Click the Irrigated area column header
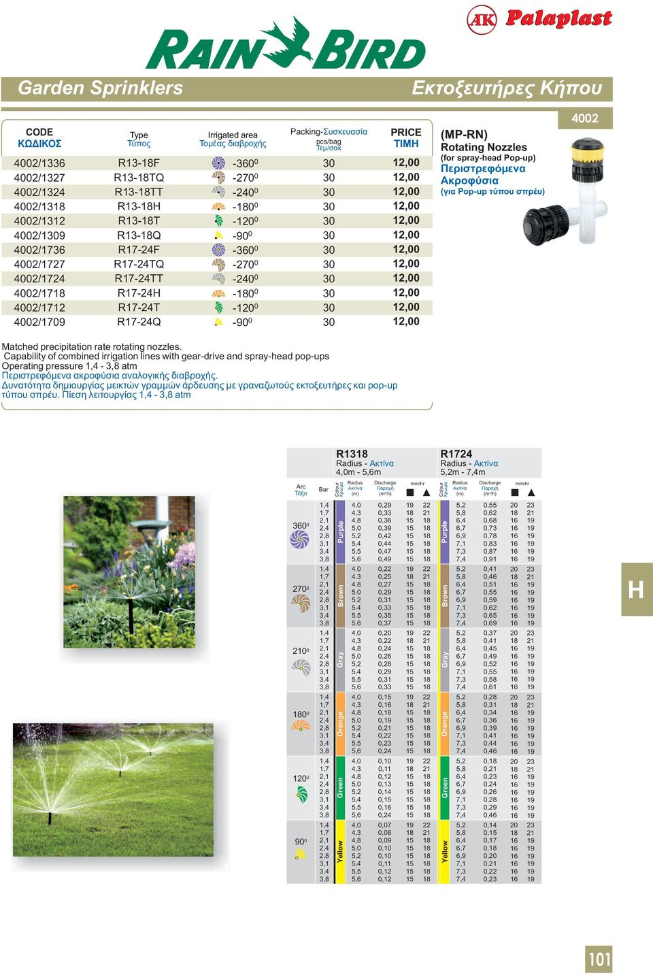 (233, 139)
